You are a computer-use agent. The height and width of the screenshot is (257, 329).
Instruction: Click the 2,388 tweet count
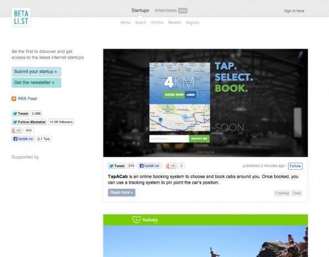click(x=36, y=114)
